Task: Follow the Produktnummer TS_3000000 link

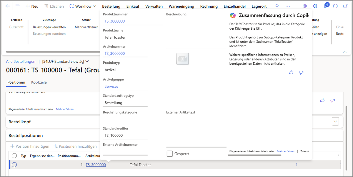Action: click(115, 21)
